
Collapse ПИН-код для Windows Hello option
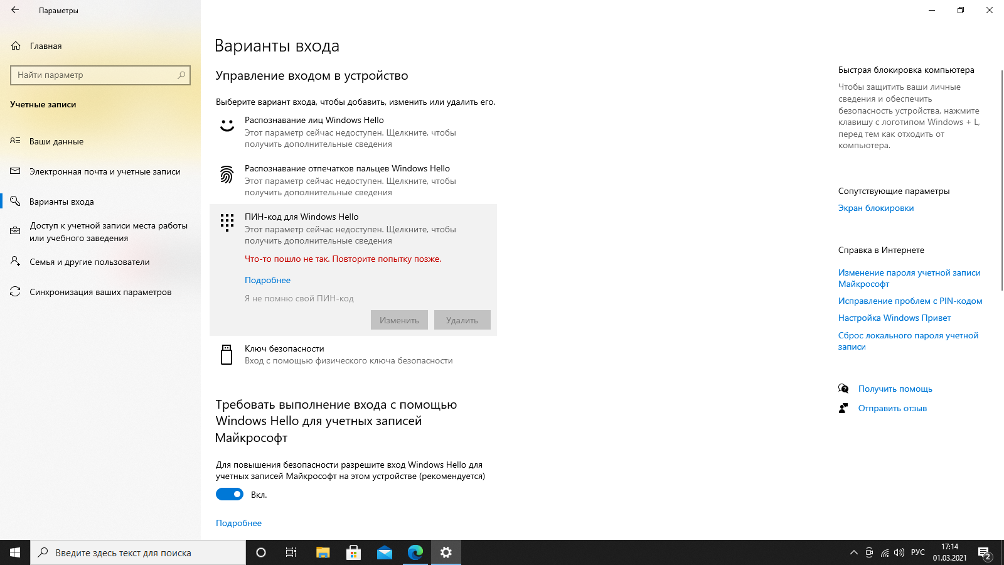pos(353,229)
